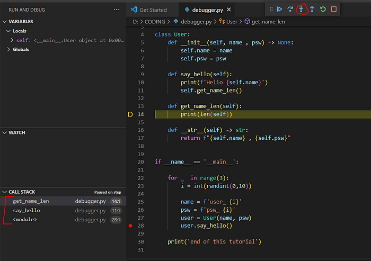Screen dimensions: 371x261
Task: Click 'user.say_hello()' on line 28
Action: [206, 226]
